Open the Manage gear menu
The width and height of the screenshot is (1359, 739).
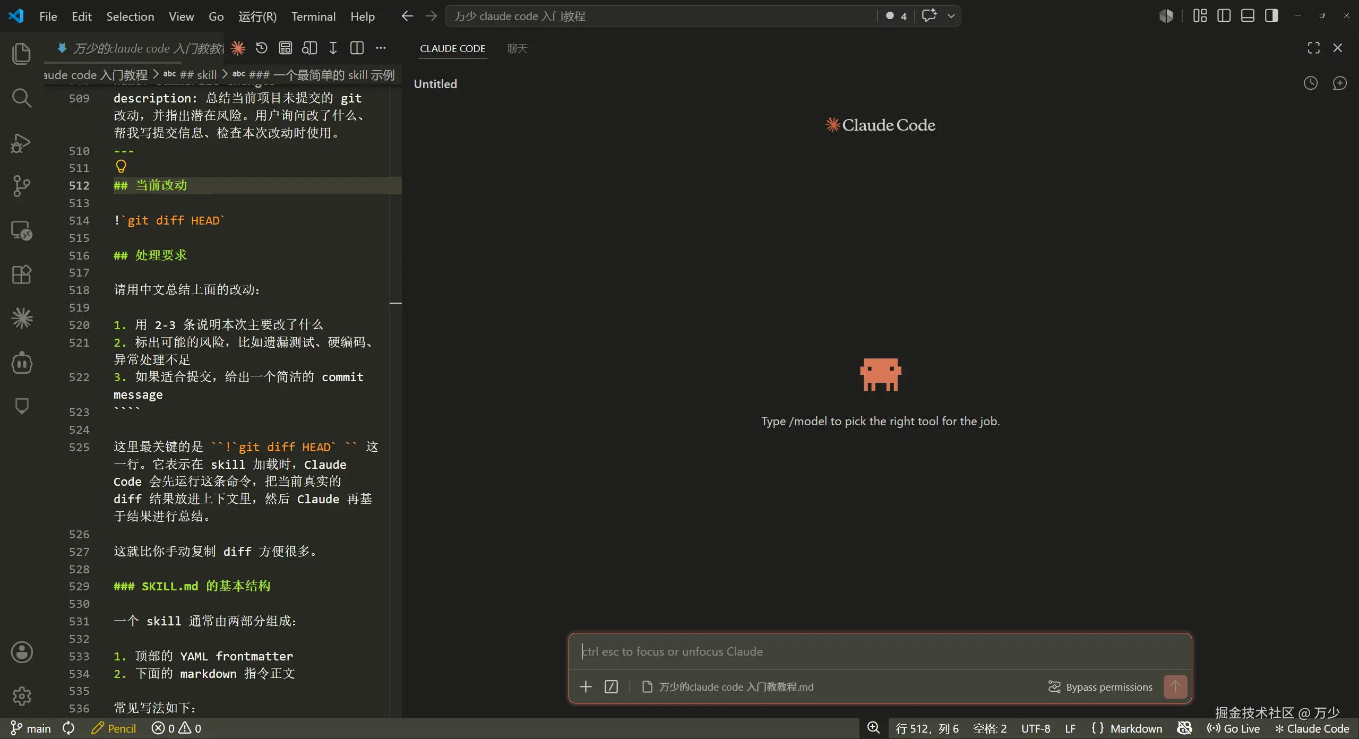(21, 696)
